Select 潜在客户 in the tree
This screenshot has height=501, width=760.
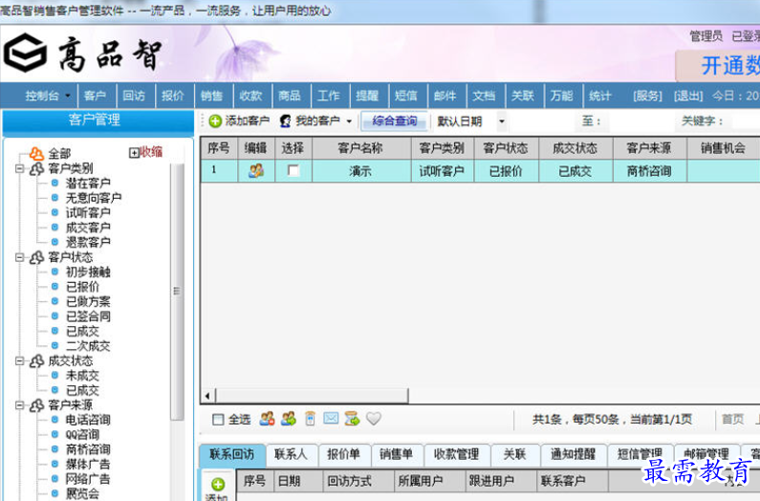[88, 184]
